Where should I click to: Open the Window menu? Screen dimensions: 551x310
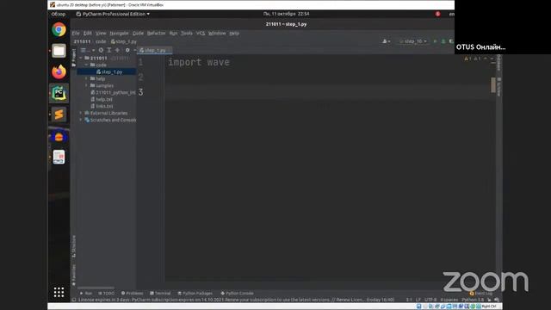pyautogui.click(x=217, y=33)
